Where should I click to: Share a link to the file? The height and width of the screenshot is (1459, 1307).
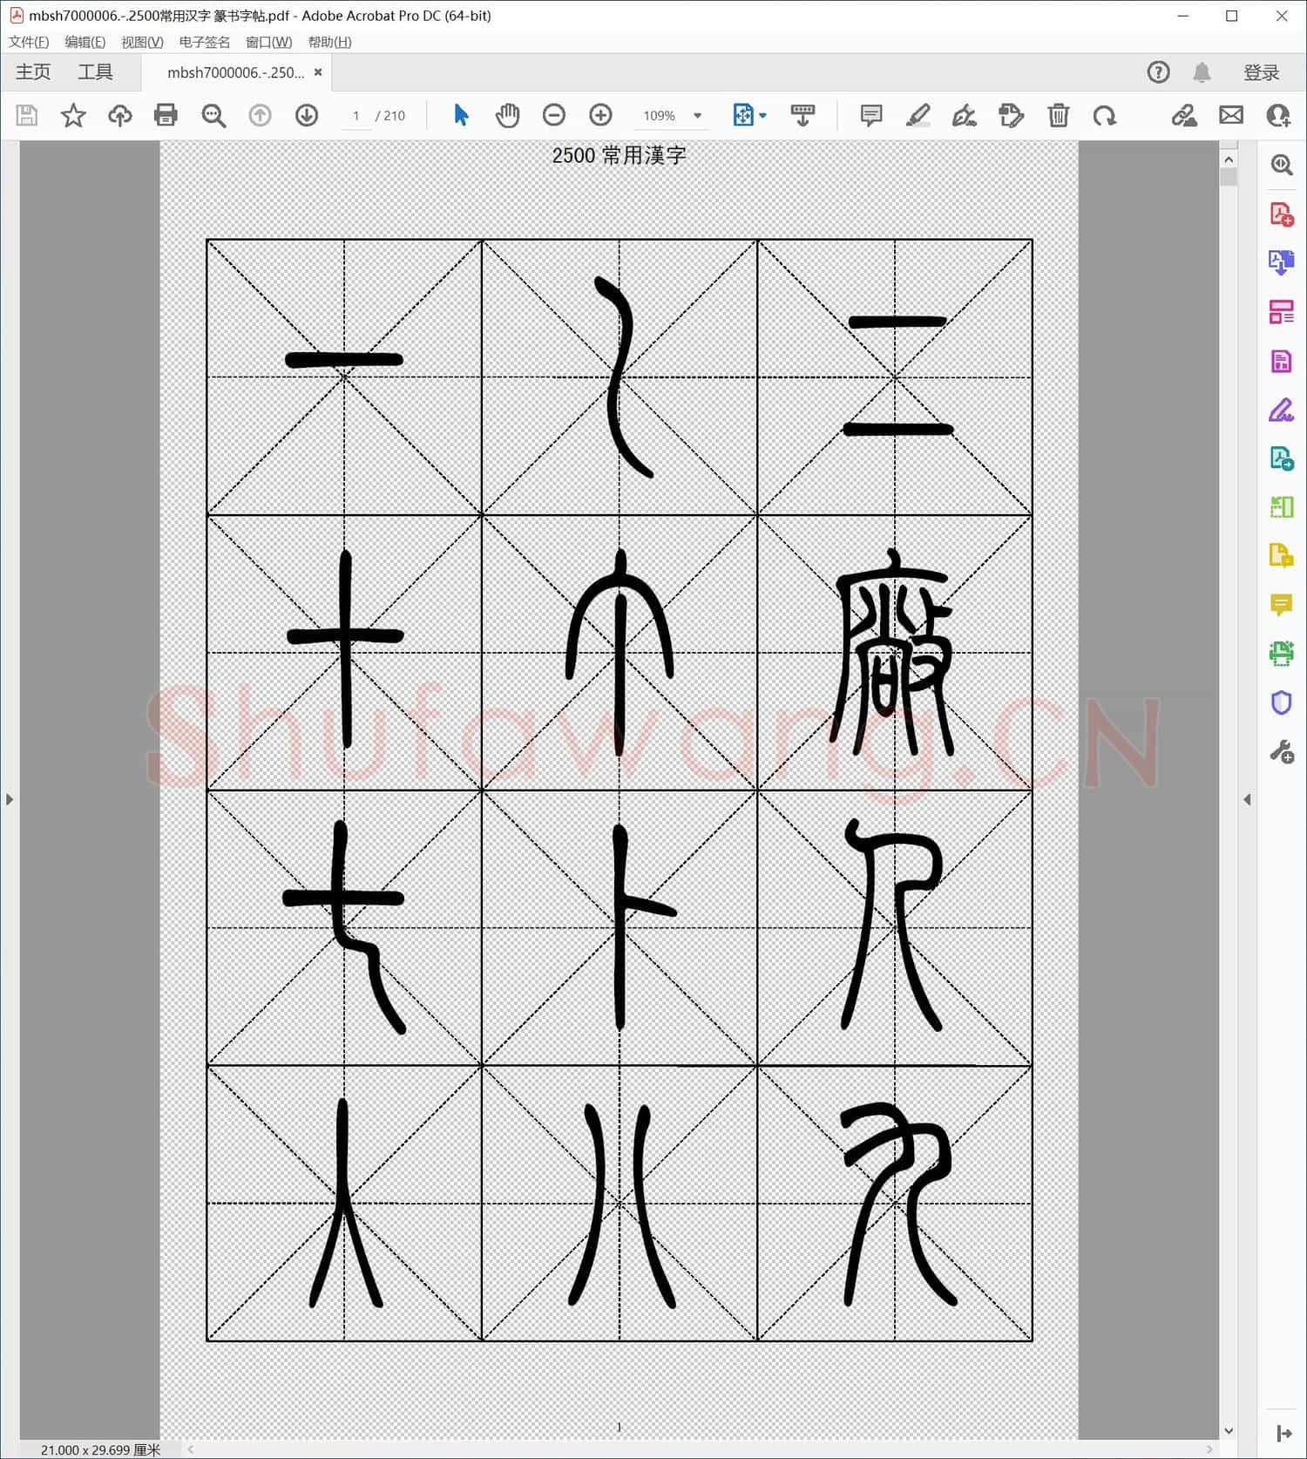[1183, 115]
